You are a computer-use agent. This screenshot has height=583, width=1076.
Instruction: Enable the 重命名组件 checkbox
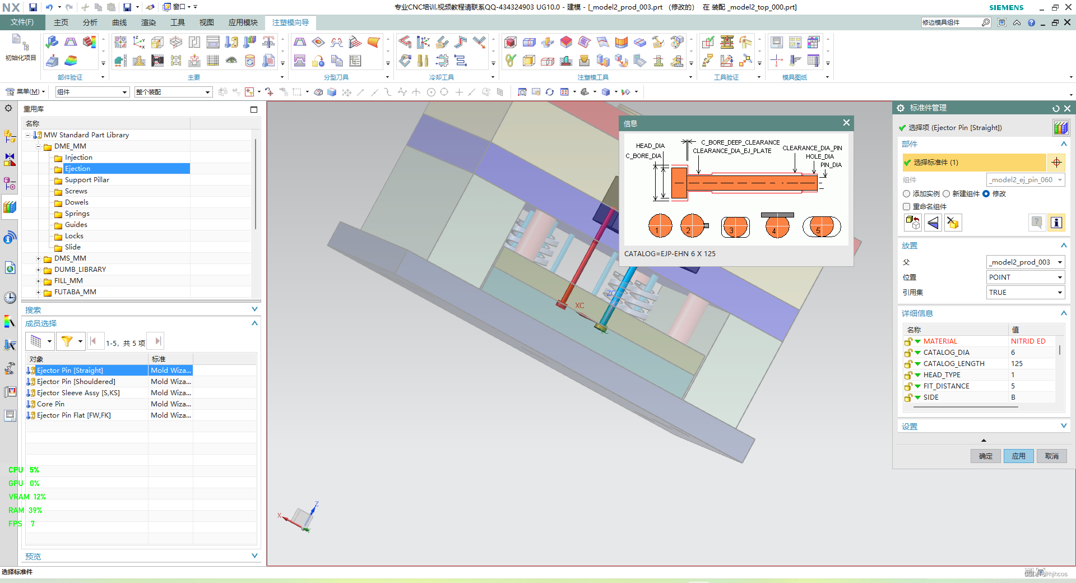click(x=907, y=207)
